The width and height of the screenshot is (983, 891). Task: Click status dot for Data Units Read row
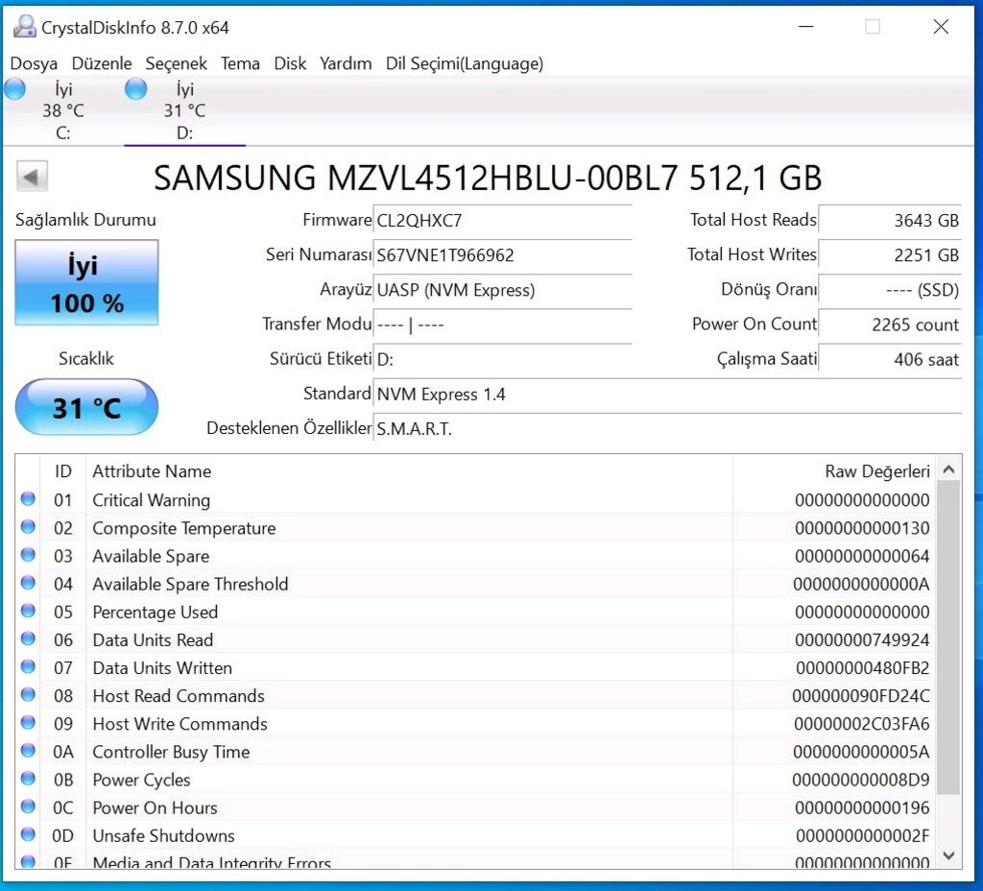coord(28,638)
